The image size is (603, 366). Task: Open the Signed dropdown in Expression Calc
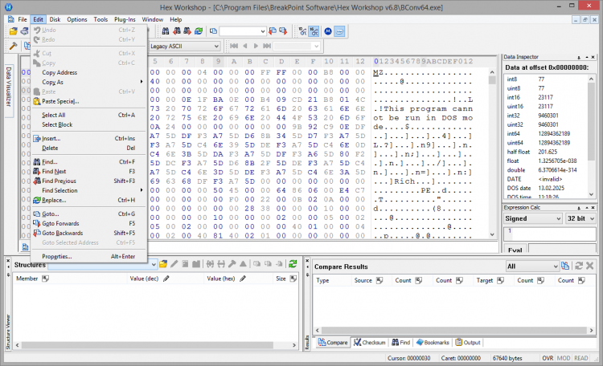click(531, 218)
